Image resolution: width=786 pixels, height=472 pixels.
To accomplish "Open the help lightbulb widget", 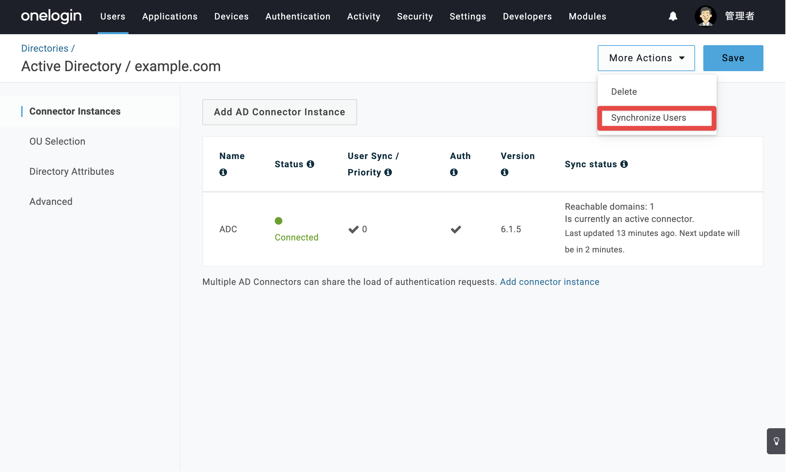I will (776, 441).
